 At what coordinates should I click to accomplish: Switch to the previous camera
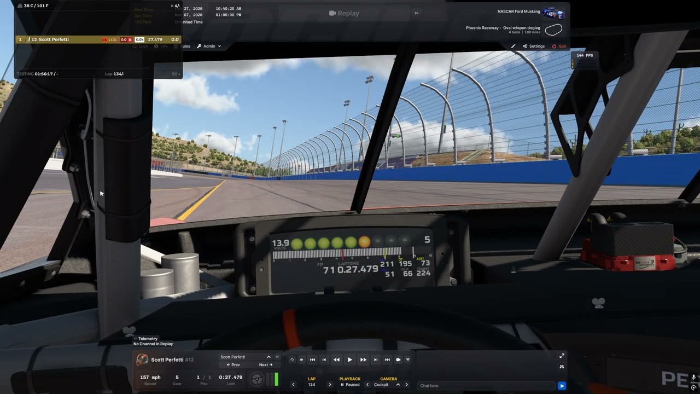tap(367, 385)
